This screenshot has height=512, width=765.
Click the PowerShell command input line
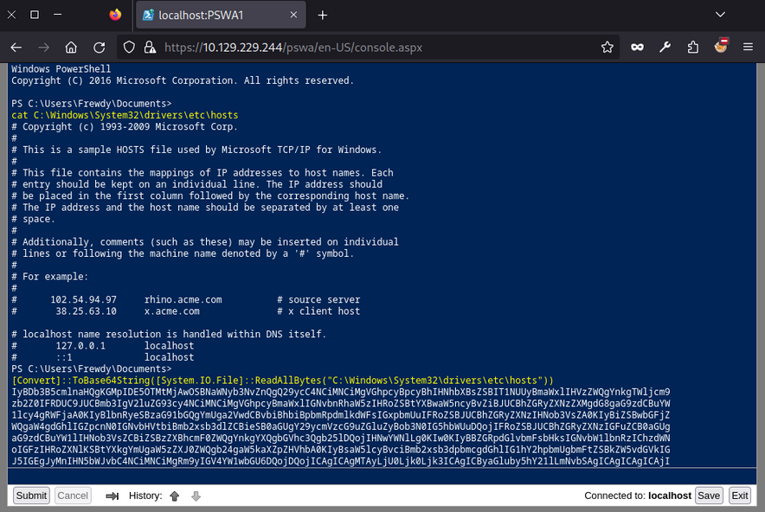382,477
